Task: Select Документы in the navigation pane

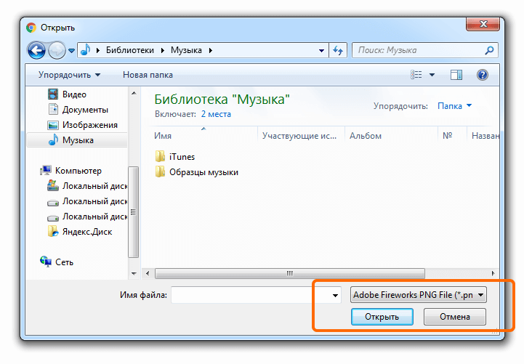Action: coord(85,110)
